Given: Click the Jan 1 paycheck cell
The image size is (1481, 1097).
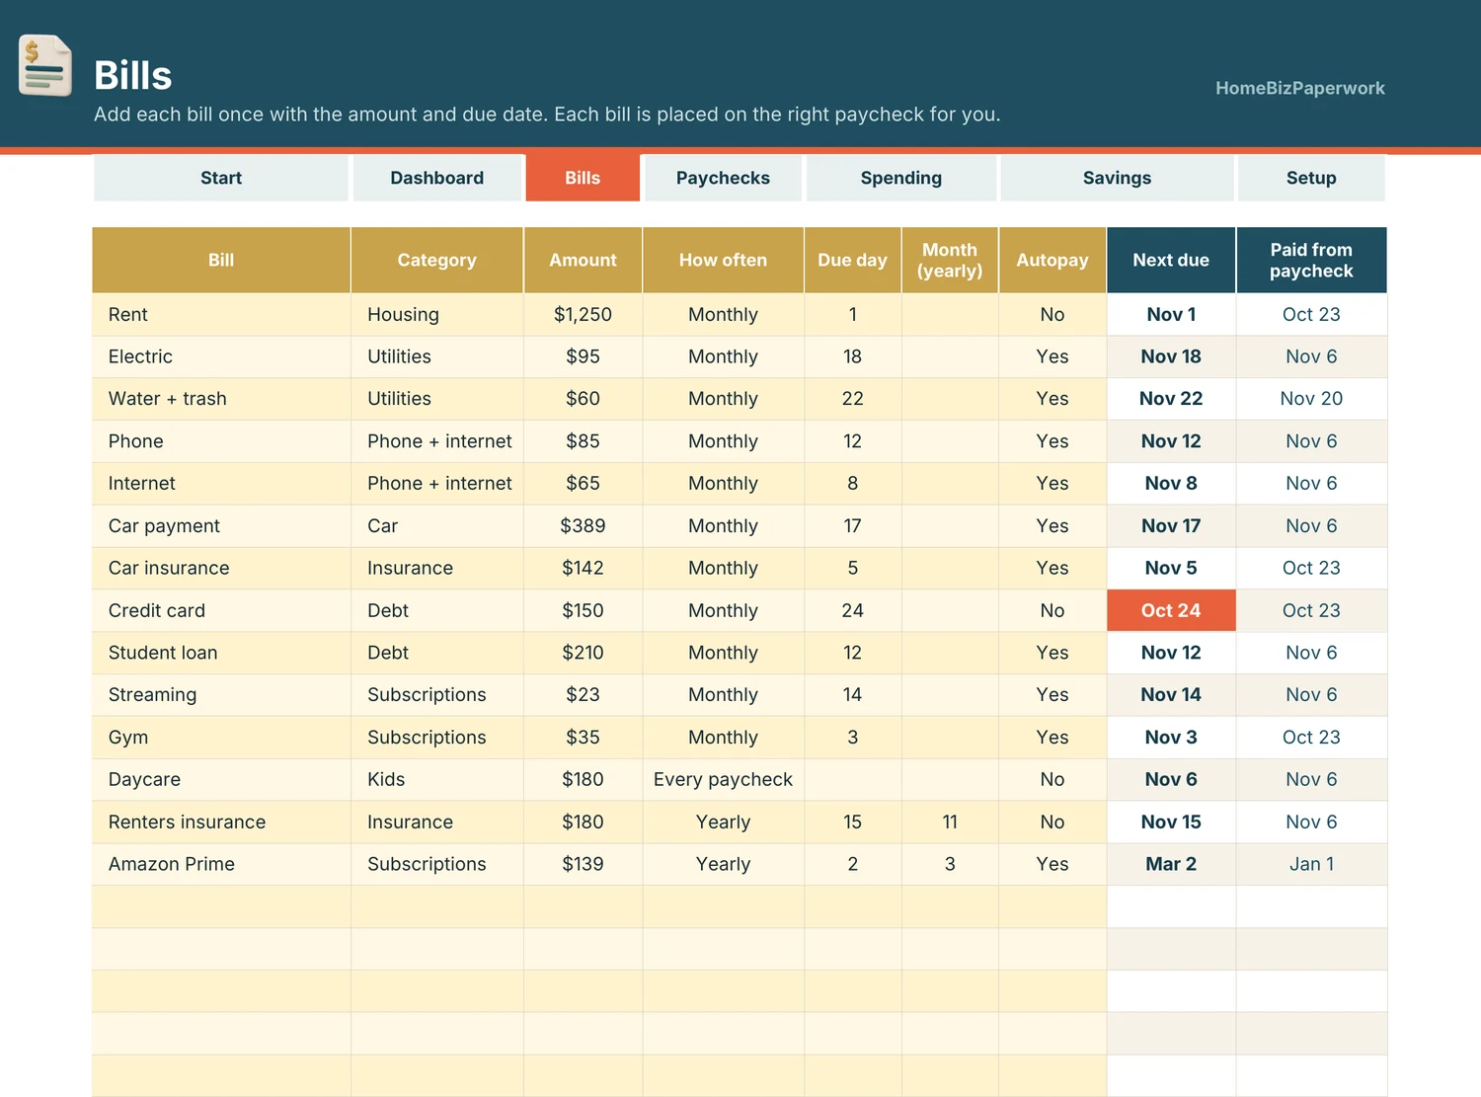Looking at the screenshot, I should click(1311, 864).
